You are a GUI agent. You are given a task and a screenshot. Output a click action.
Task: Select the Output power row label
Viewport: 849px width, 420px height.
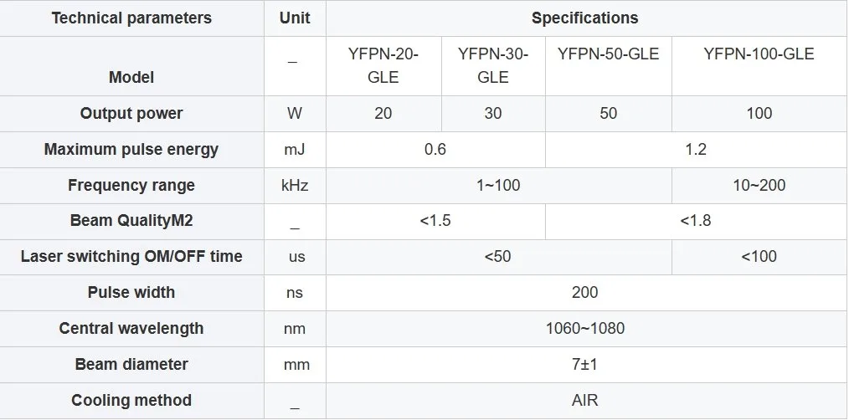pos(131,114)
